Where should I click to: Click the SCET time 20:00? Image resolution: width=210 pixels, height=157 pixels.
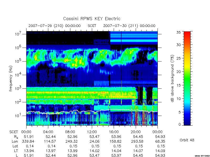(136, 132)
